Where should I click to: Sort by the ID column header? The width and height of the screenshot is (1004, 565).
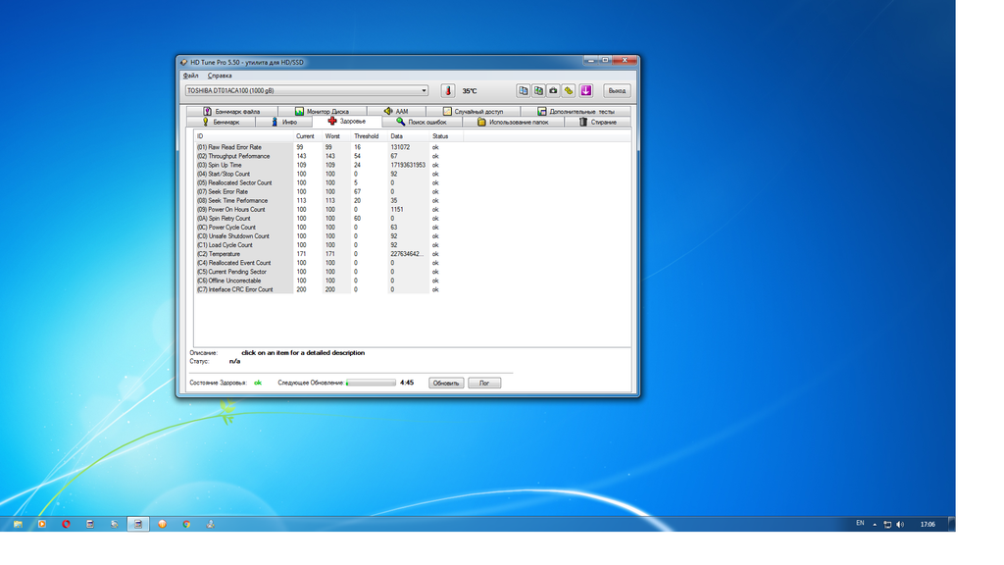[x=243, y=136]
